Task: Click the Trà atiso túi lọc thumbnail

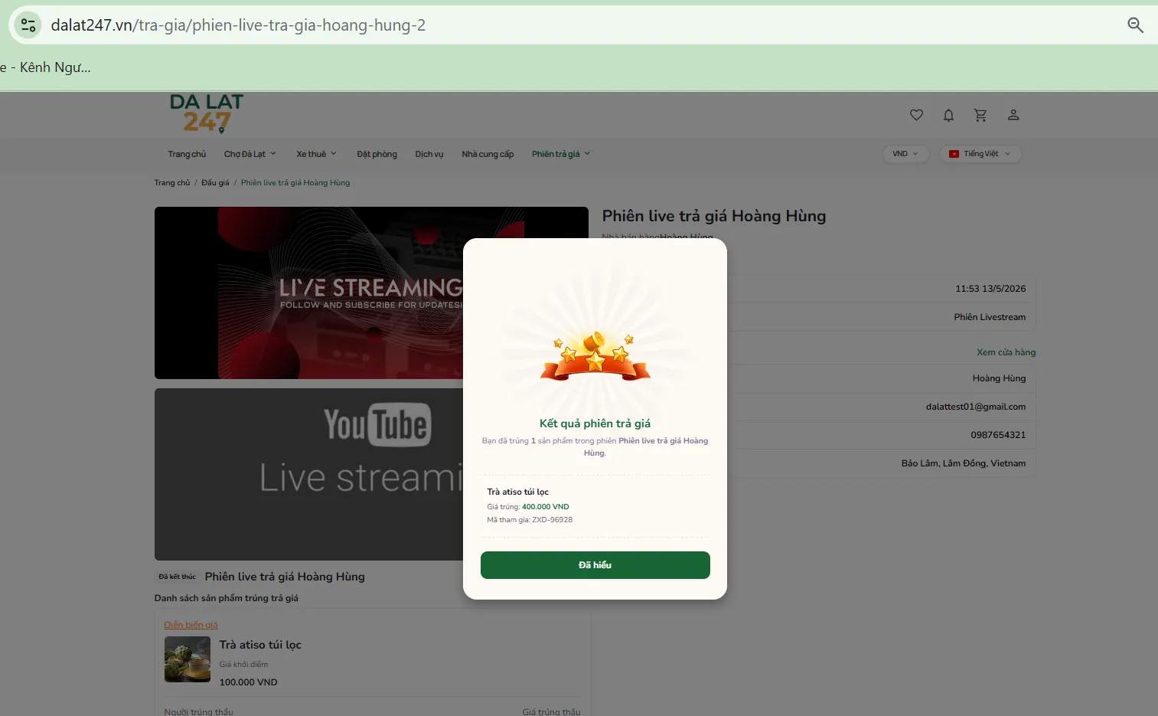Action: point(188,659)
